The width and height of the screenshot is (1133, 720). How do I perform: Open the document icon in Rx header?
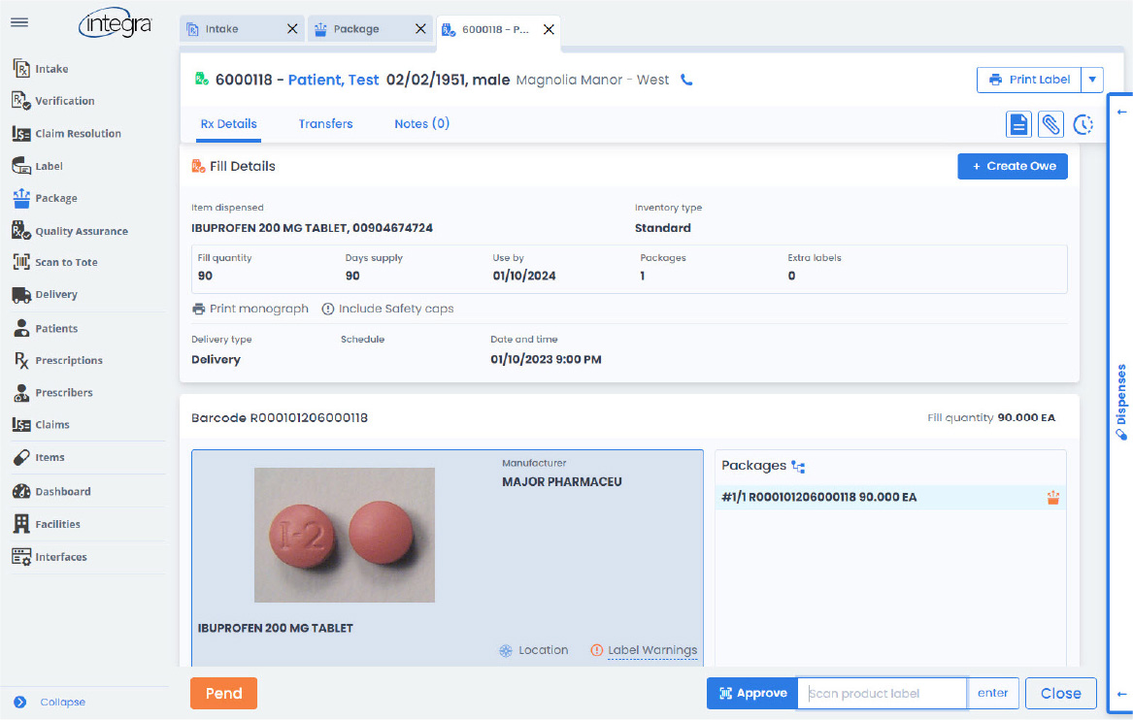1018,124
